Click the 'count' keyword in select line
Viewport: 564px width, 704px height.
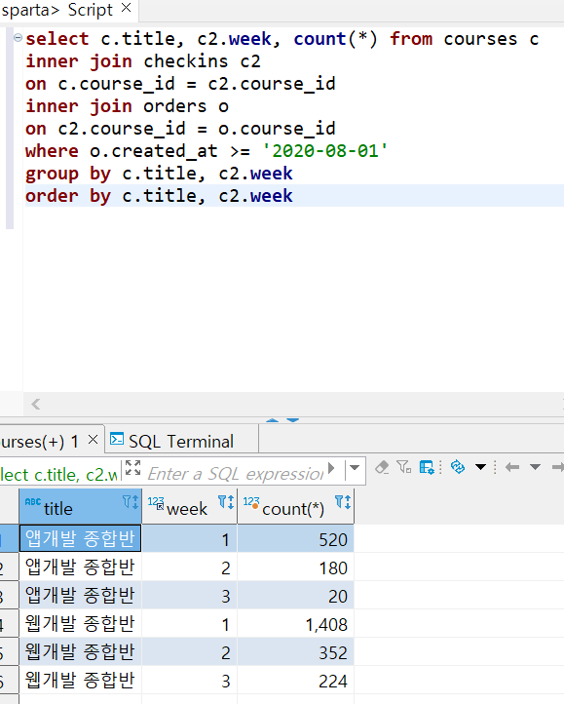[x=320, y=39]
